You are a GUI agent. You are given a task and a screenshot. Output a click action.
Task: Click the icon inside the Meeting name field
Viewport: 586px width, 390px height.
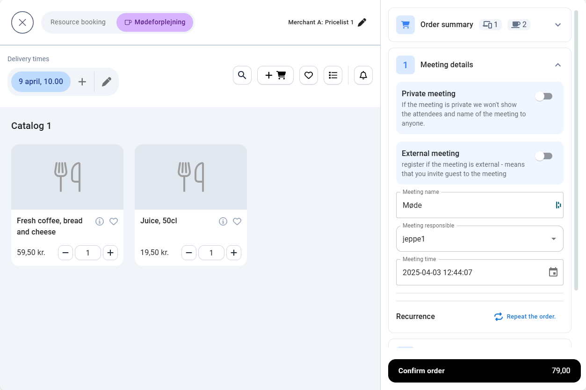pos(558,205)
